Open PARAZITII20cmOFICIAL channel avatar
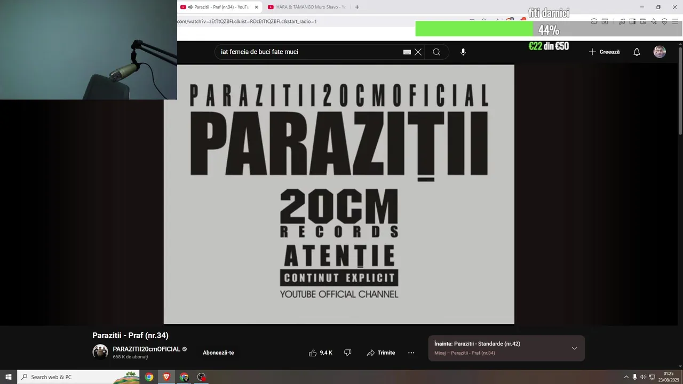 coord(100,352)
